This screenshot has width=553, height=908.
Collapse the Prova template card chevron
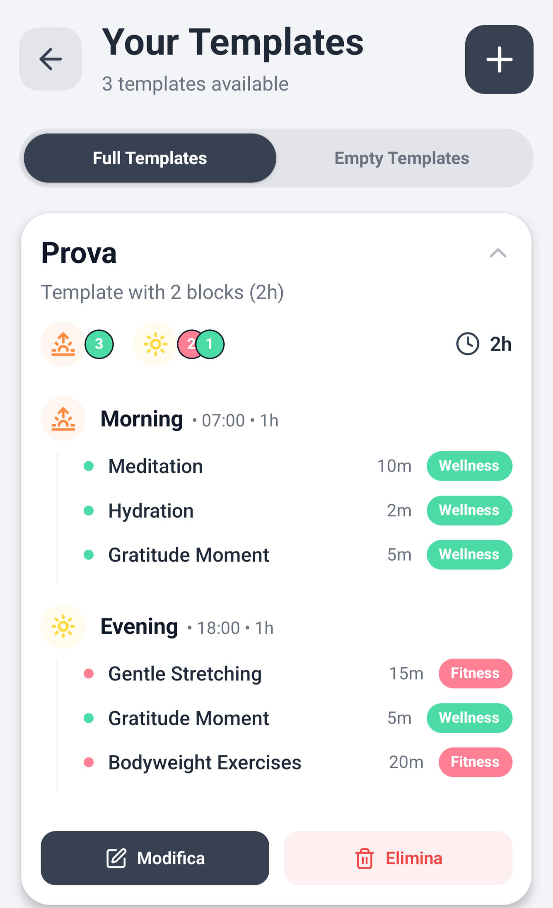498,253
